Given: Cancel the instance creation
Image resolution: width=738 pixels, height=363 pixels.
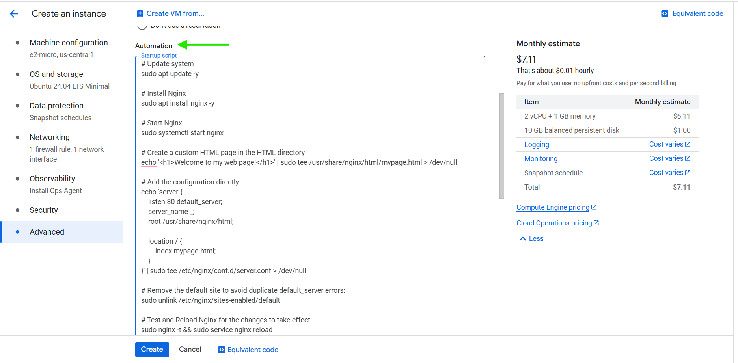Looking at the screenshot, I should 190,349.
